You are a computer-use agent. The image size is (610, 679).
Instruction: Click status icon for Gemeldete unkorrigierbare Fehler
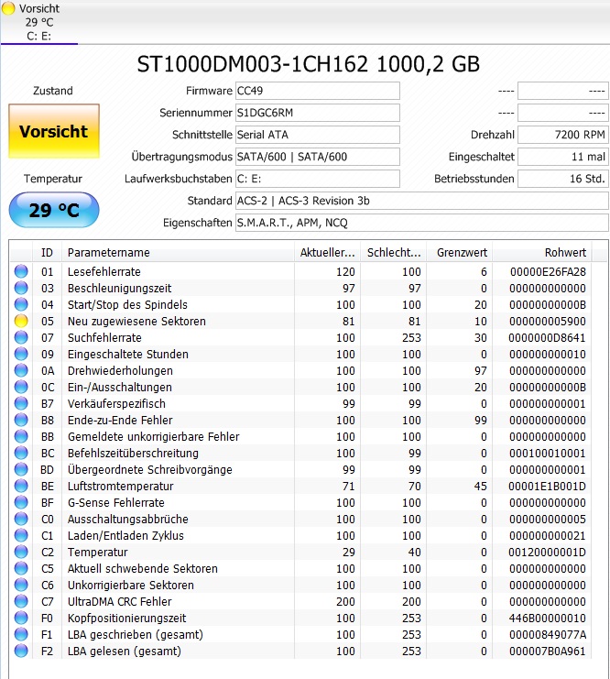click(x=21, y=436)
